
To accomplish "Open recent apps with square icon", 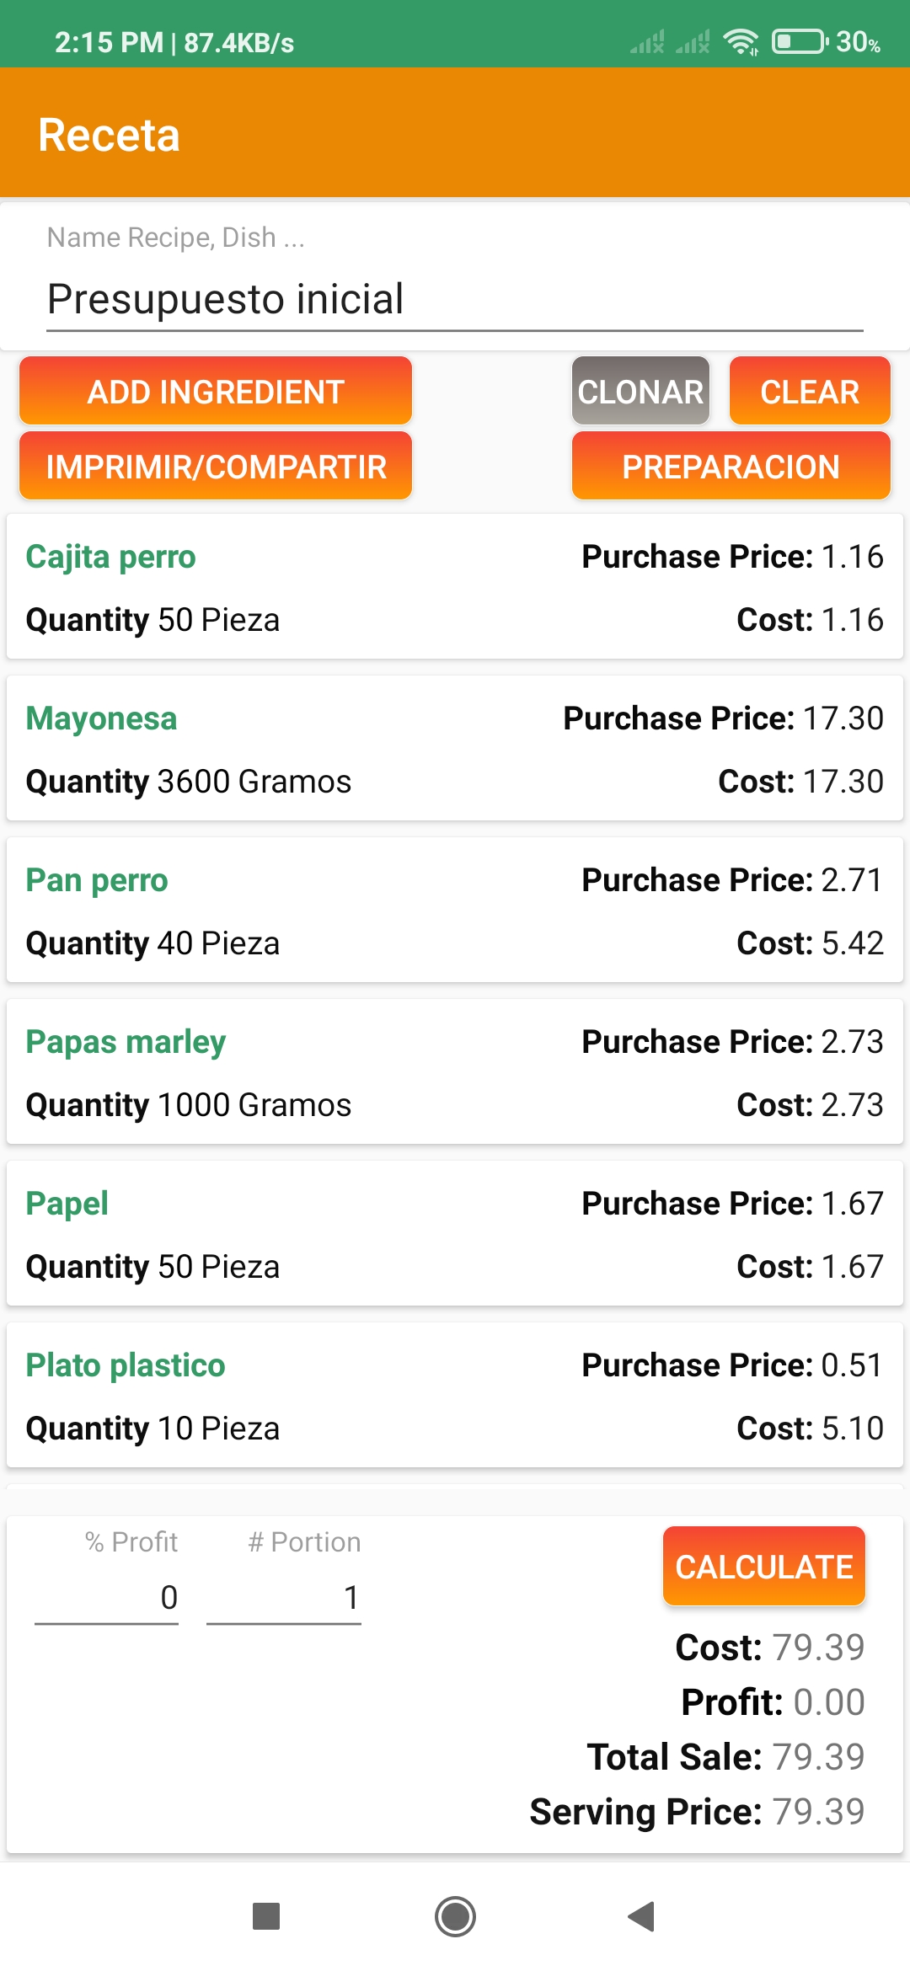I will [266, 1916].
